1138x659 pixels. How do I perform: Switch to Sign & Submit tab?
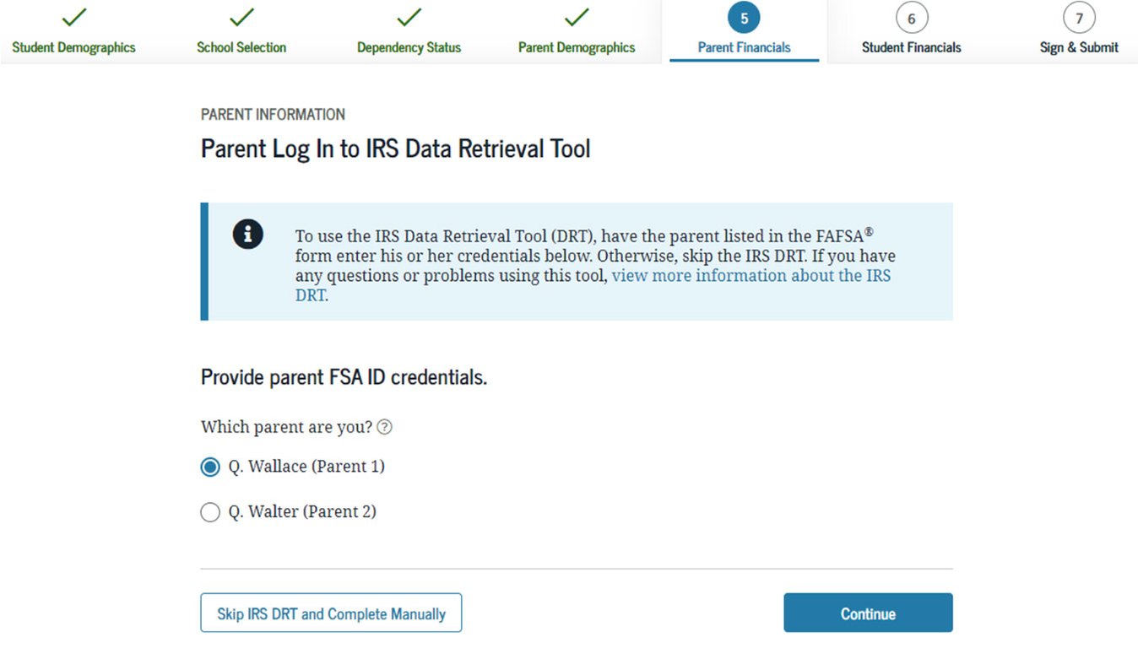click(1079, 47)
